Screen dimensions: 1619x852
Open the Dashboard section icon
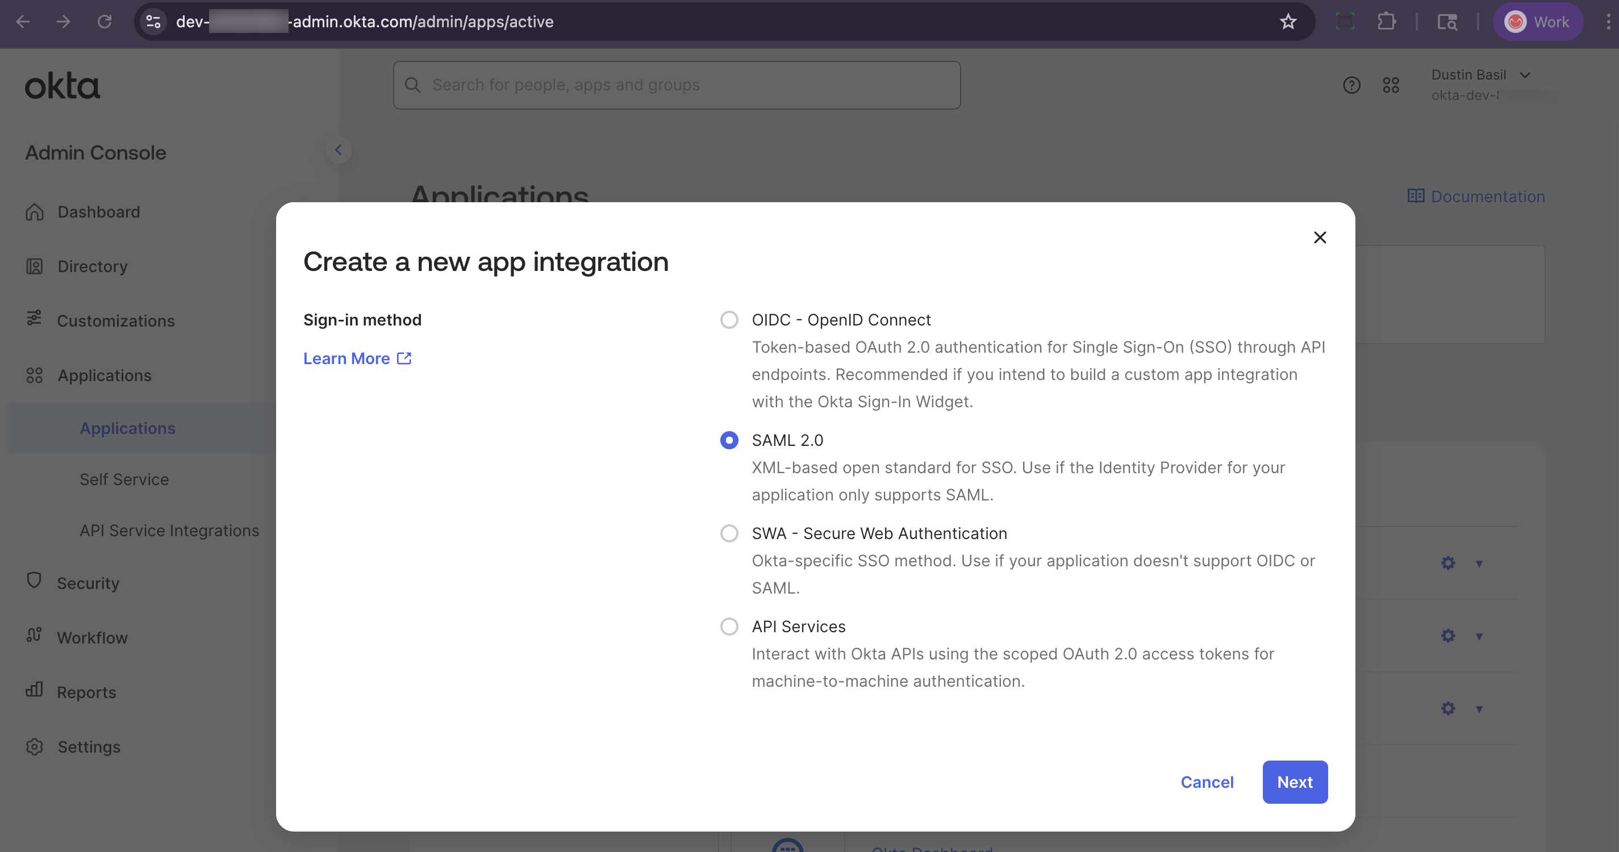pos(35,212)
